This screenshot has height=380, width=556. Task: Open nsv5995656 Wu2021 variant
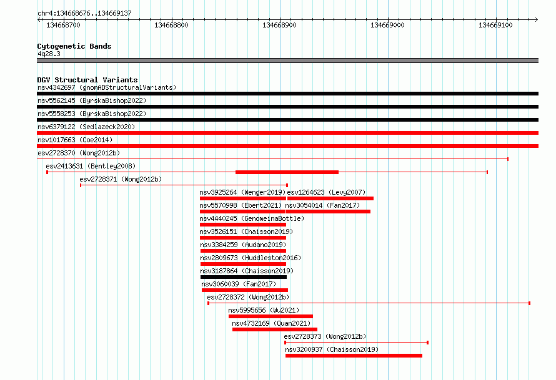click(x=264, y=310)
